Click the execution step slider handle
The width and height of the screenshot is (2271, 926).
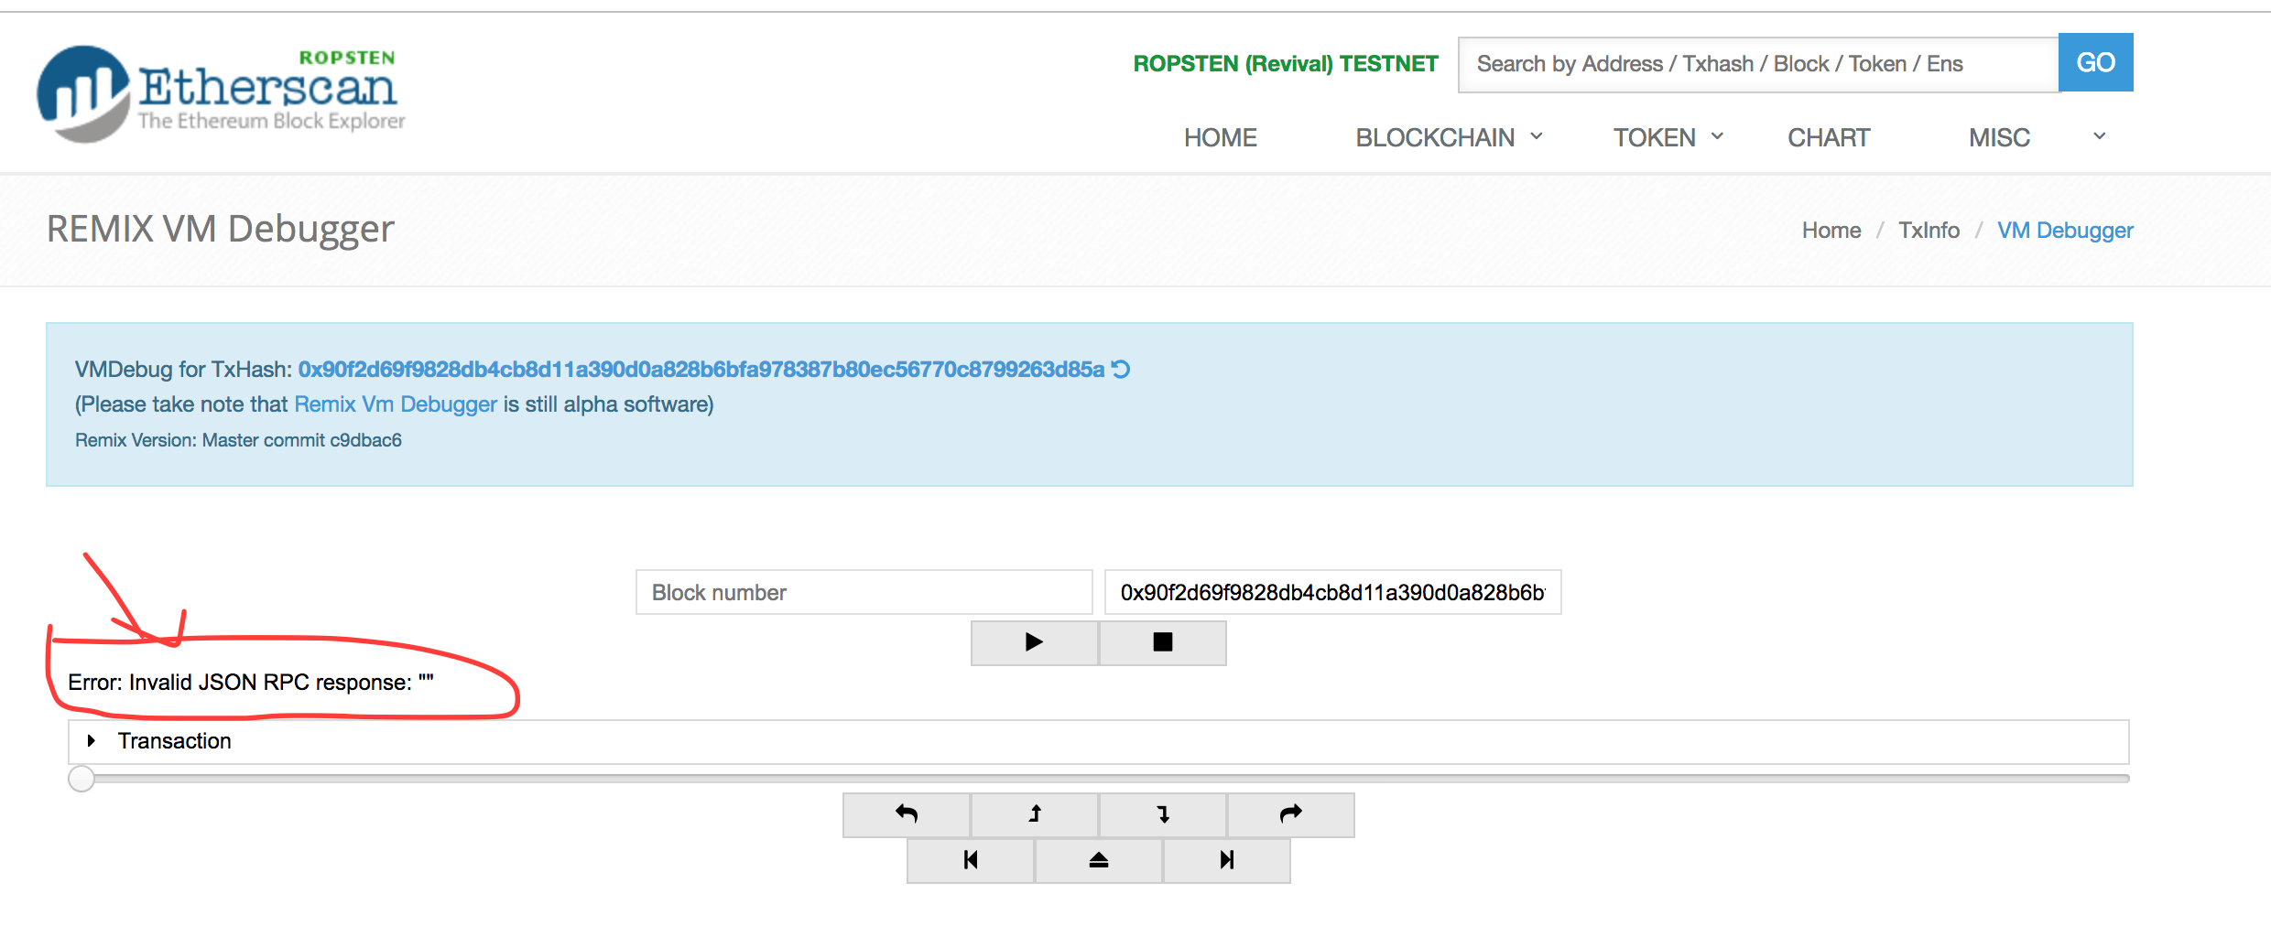point(81,779)
